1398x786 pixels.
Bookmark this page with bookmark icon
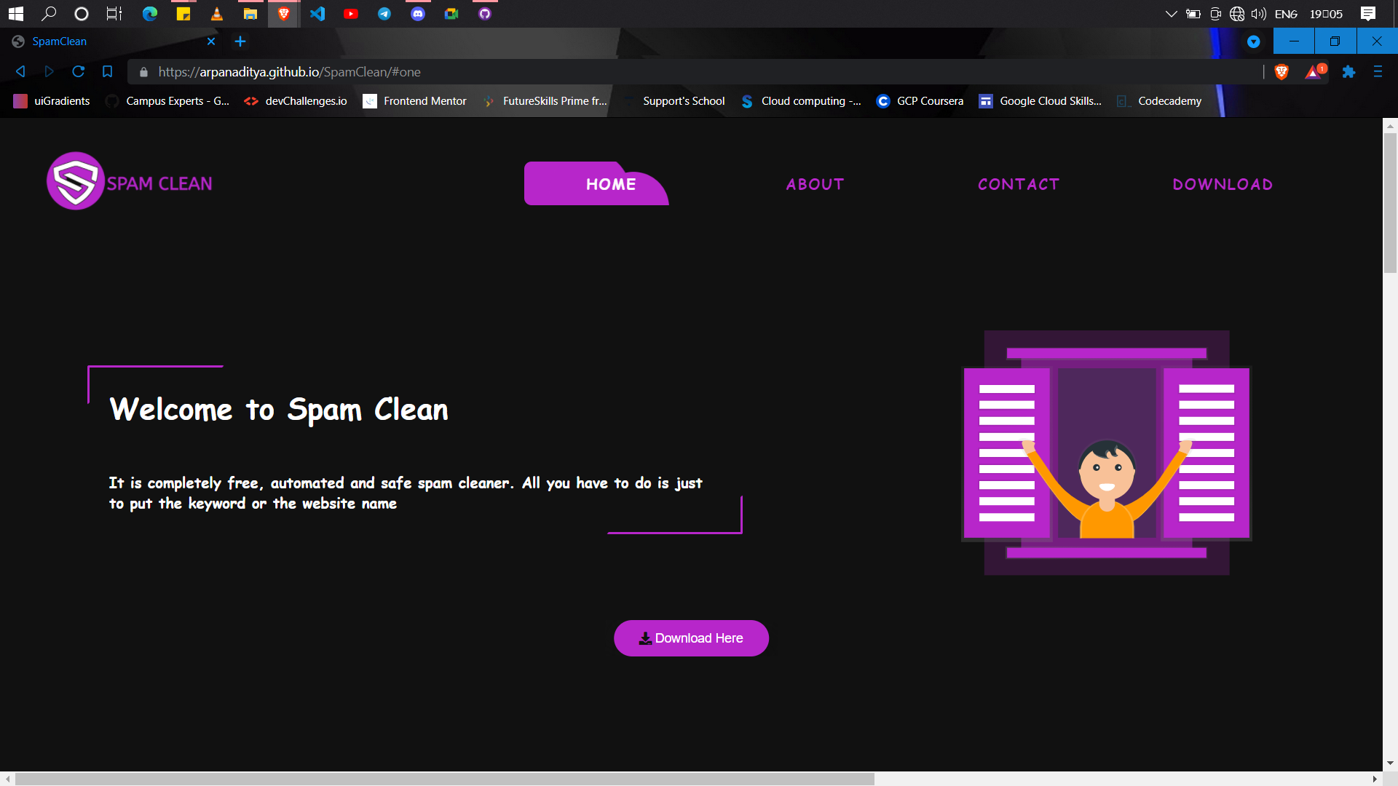107,71
